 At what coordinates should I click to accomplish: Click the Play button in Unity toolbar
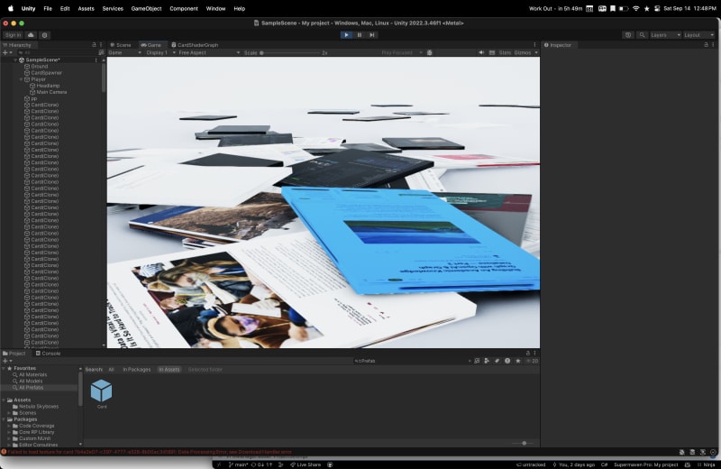[346, 35]
